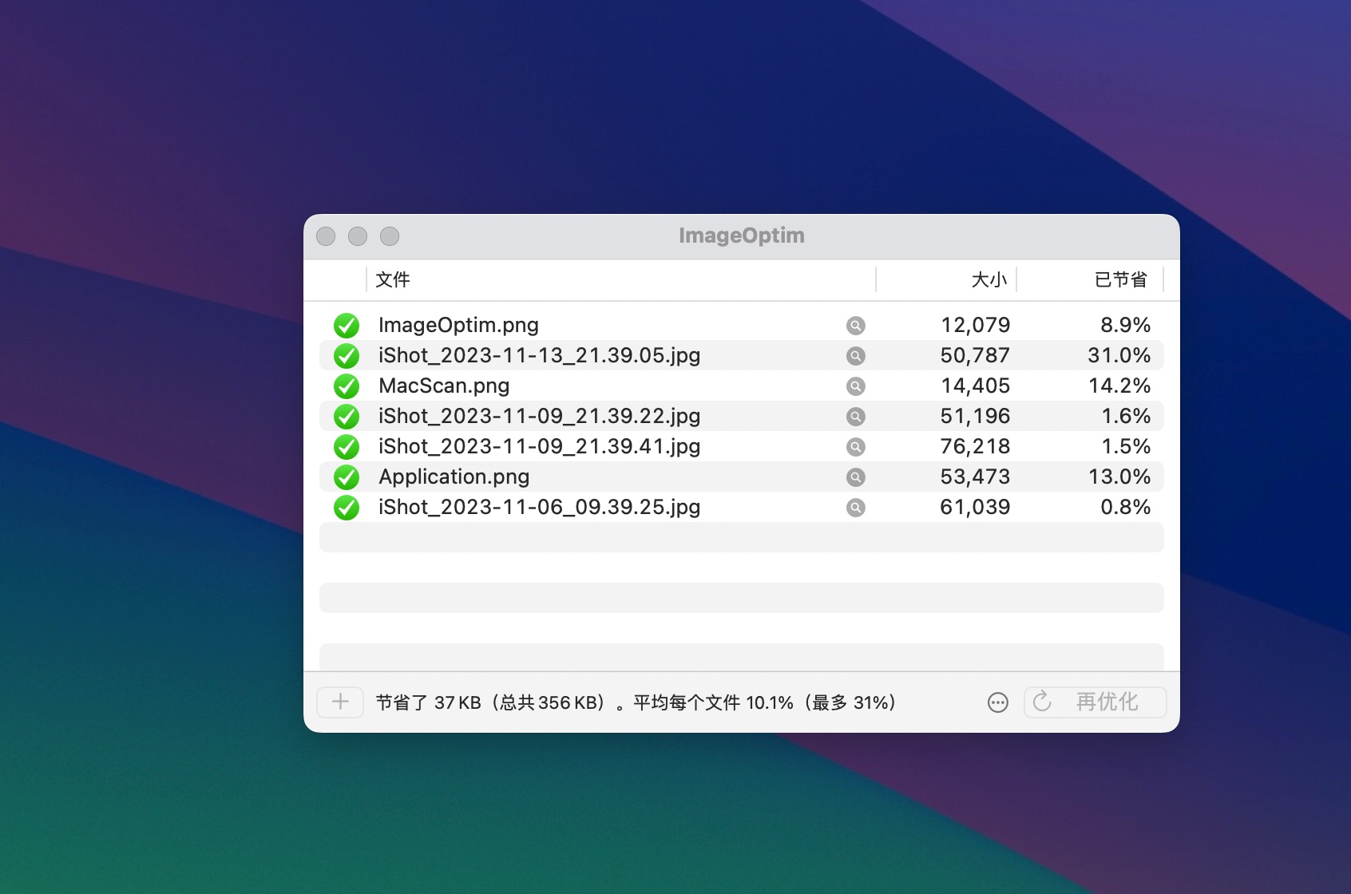Click the savings summary status text

(636, 702)
